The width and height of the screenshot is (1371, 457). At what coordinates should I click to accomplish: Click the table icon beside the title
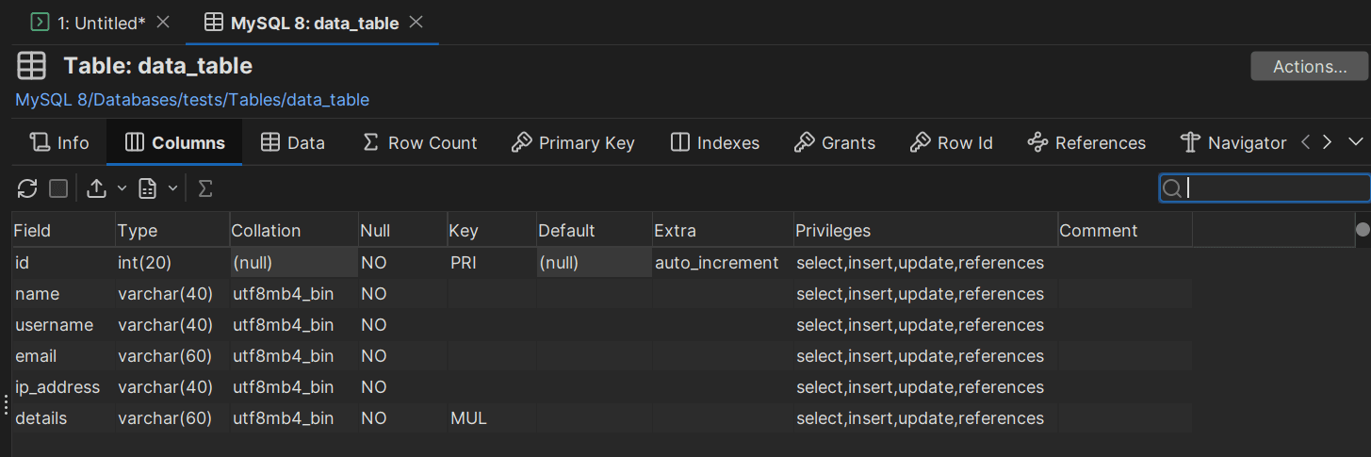click(x=32, y=66)
